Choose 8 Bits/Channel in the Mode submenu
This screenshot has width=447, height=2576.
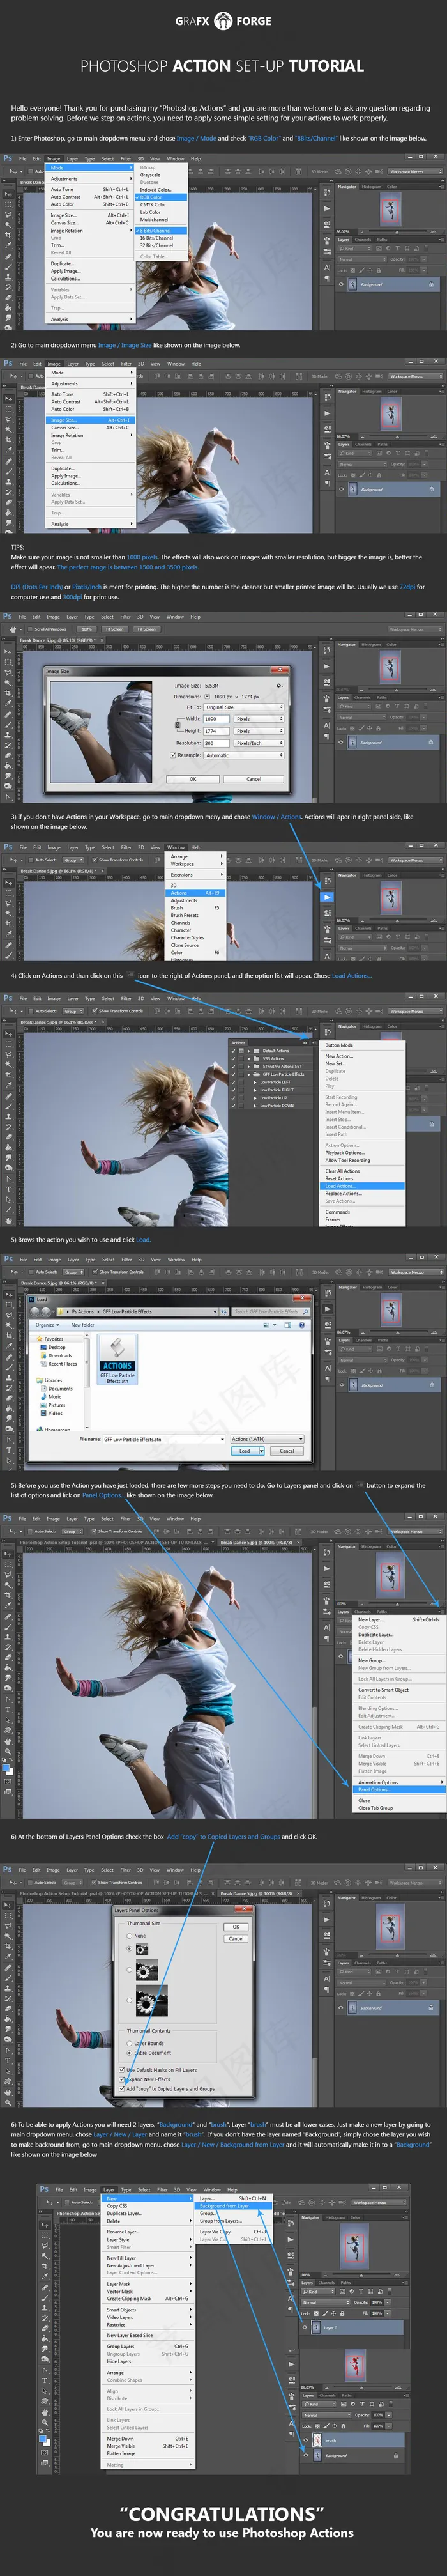(161, 230)
